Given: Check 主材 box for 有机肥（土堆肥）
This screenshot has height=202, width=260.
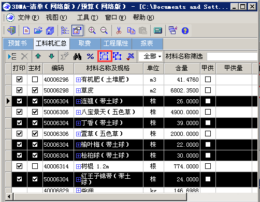Looking at the screenshot, I should [x=35, y=80].
